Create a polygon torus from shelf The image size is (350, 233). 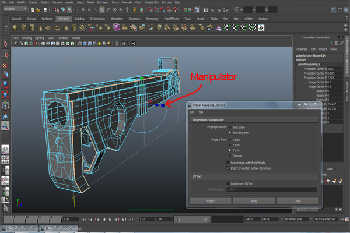pos(57,28)
